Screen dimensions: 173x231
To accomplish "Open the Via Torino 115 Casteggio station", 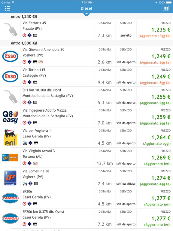I will [x=86, y=76].
